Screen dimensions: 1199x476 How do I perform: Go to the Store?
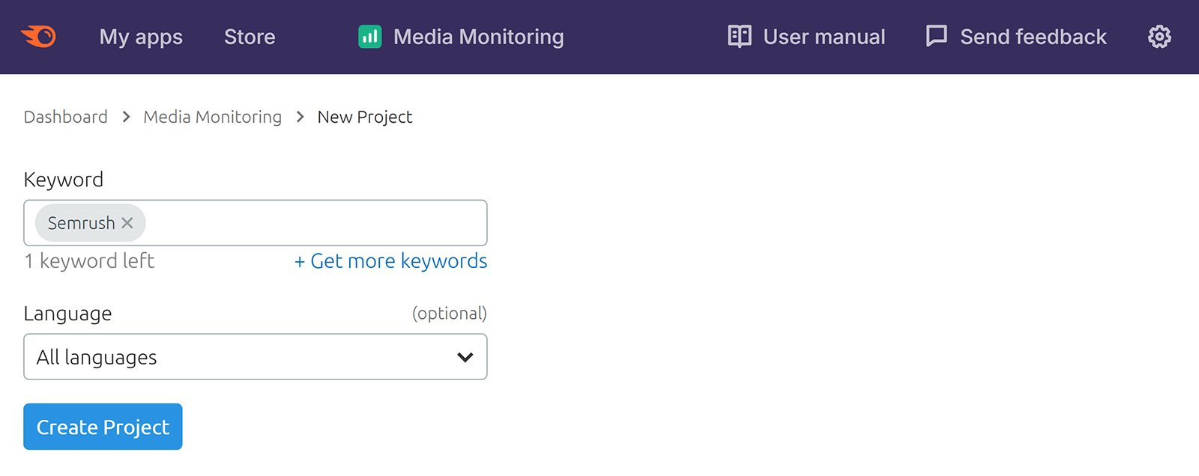[x=250, y=37]
